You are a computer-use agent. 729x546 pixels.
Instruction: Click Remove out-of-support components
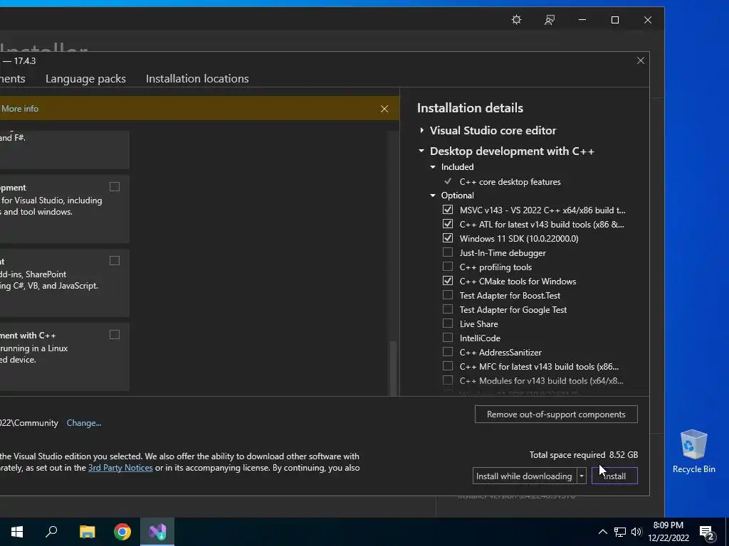tap(556, 414)
